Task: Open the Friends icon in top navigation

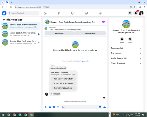Action: pos(59,13)
